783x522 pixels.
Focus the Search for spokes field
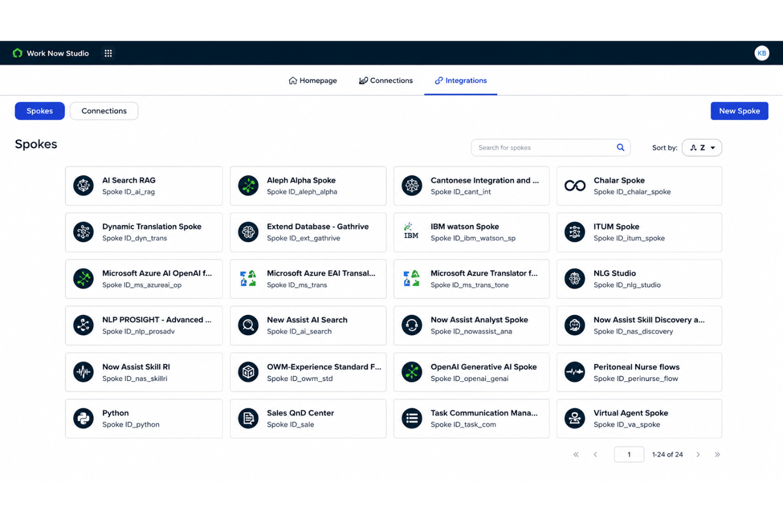pos(550,148)
